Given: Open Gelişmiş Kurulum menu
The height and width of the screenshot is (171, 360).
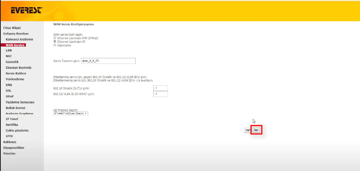Looking at the screenshot, I should (x=16, y=33).
